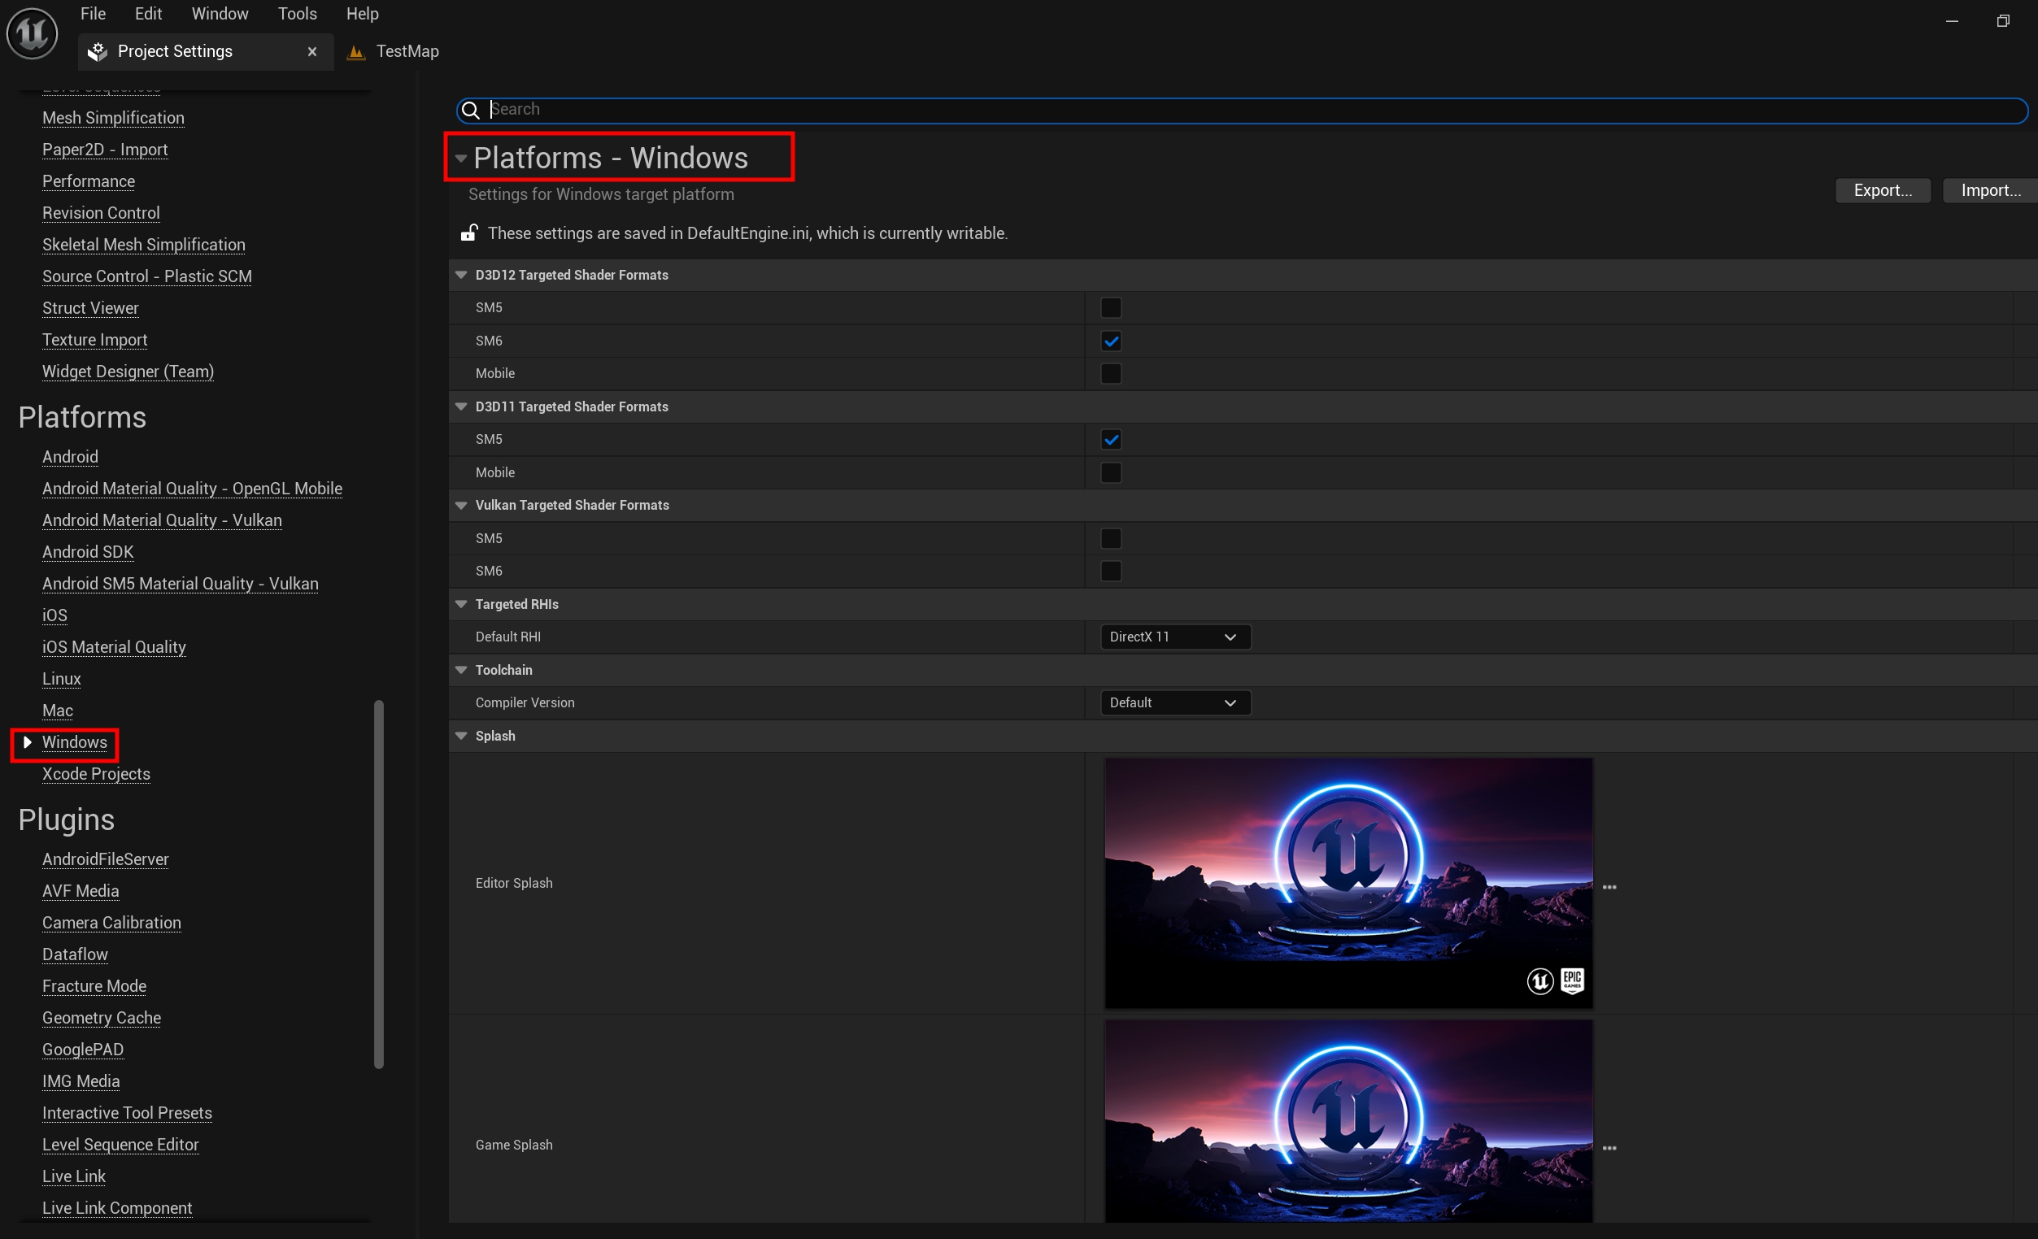Select Windows platform settings
2038x1239 pixels.
tap(75, 743)
